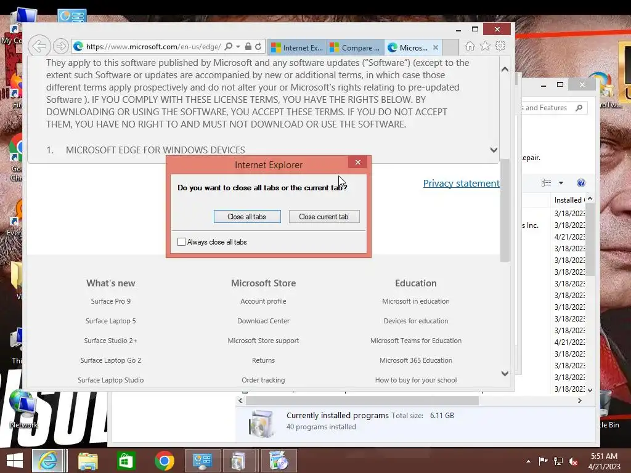Open Download Center link
Screen dimensions: 631x473
tap(263, 320)
